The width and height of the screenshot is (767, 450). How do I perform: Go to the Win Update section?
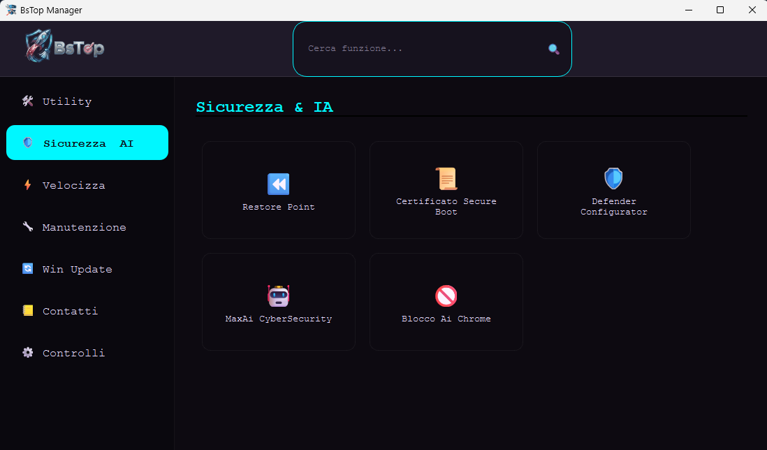[x=78, y=268]
